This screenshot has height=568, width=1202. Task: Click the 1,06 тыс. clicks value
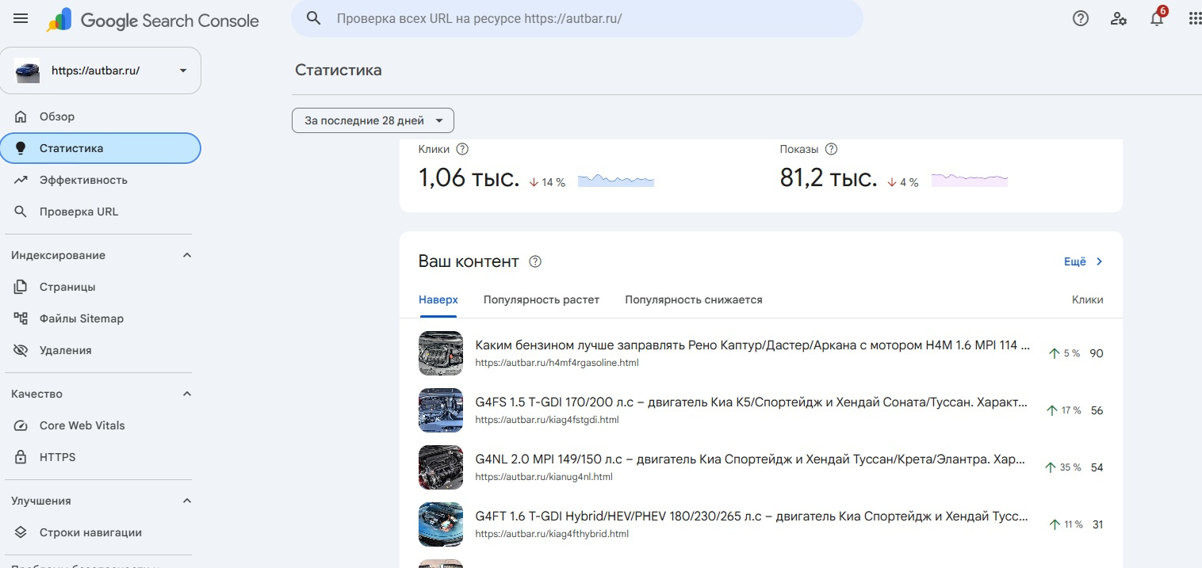point(469,179)
